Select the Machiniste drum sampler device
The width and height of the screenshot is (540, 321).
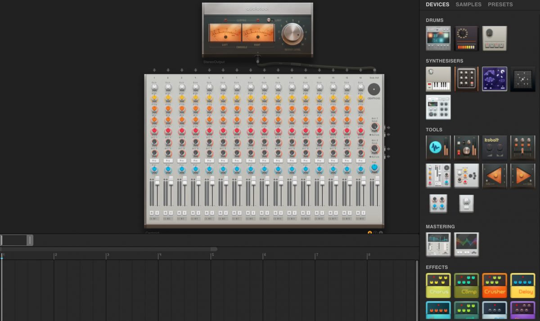click(x=438, y=38)
